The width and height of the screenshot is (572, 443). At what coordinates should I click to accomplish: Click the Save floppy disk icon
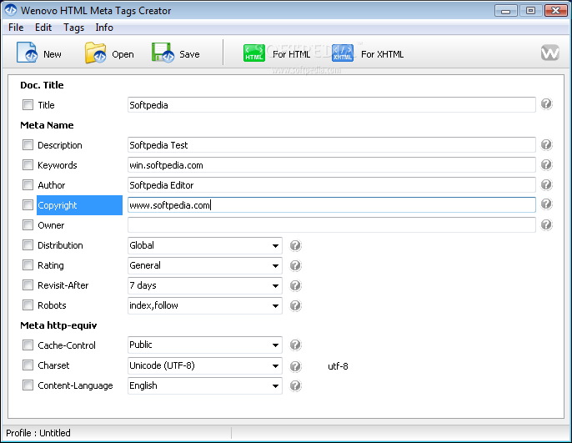[x=163, y=53]
